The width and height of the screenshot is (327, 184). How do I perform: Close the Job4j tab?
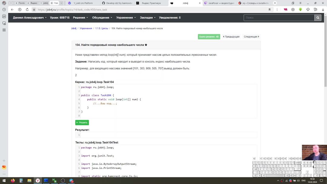pyautogui.click(x=200, y=3)
